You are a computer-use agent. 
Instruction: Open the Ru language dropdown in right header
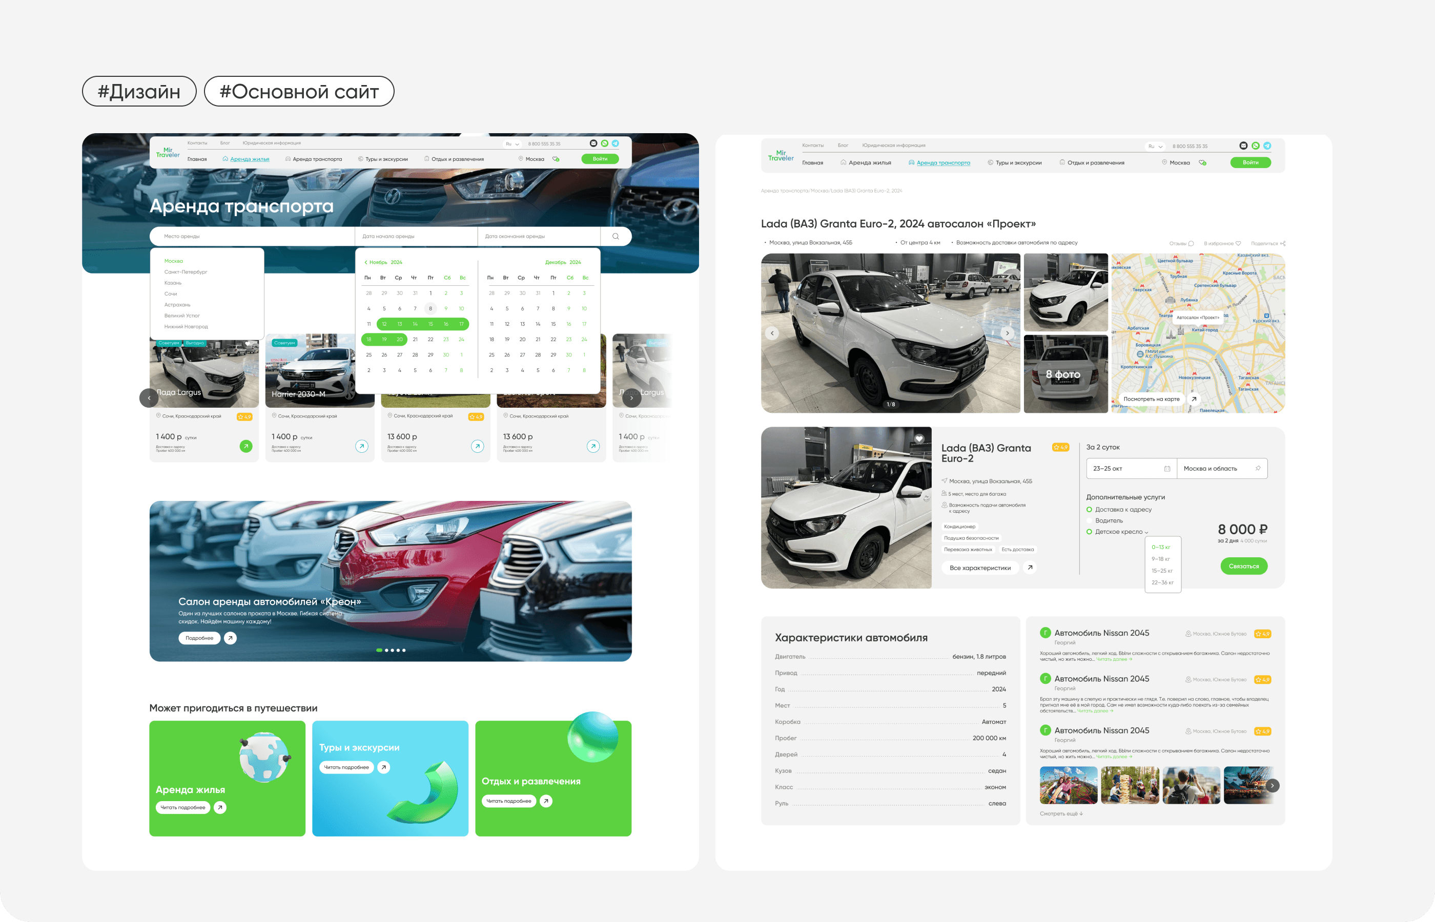coord(1155,146)
